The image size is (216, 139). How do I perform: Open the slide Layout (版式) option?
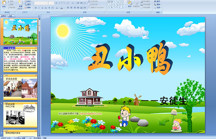[28, 1]
